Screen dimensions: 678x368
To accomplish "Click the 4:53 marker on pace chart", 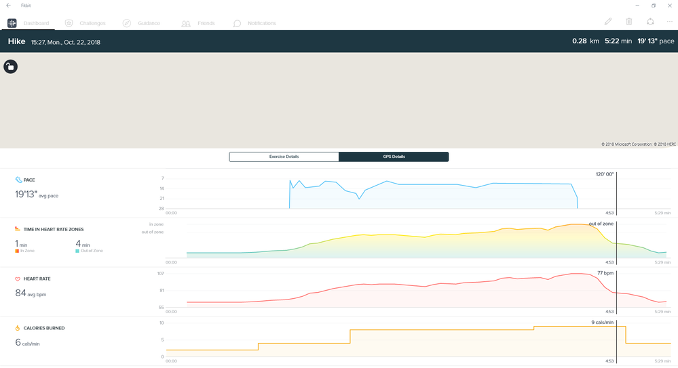I will (609, 212).
